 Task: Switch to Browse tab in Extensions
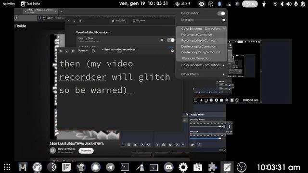(139, 20)
